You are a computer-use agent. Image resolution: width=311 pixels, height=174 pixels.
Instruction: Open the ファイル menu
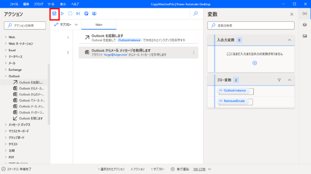(x=14, y=4)
